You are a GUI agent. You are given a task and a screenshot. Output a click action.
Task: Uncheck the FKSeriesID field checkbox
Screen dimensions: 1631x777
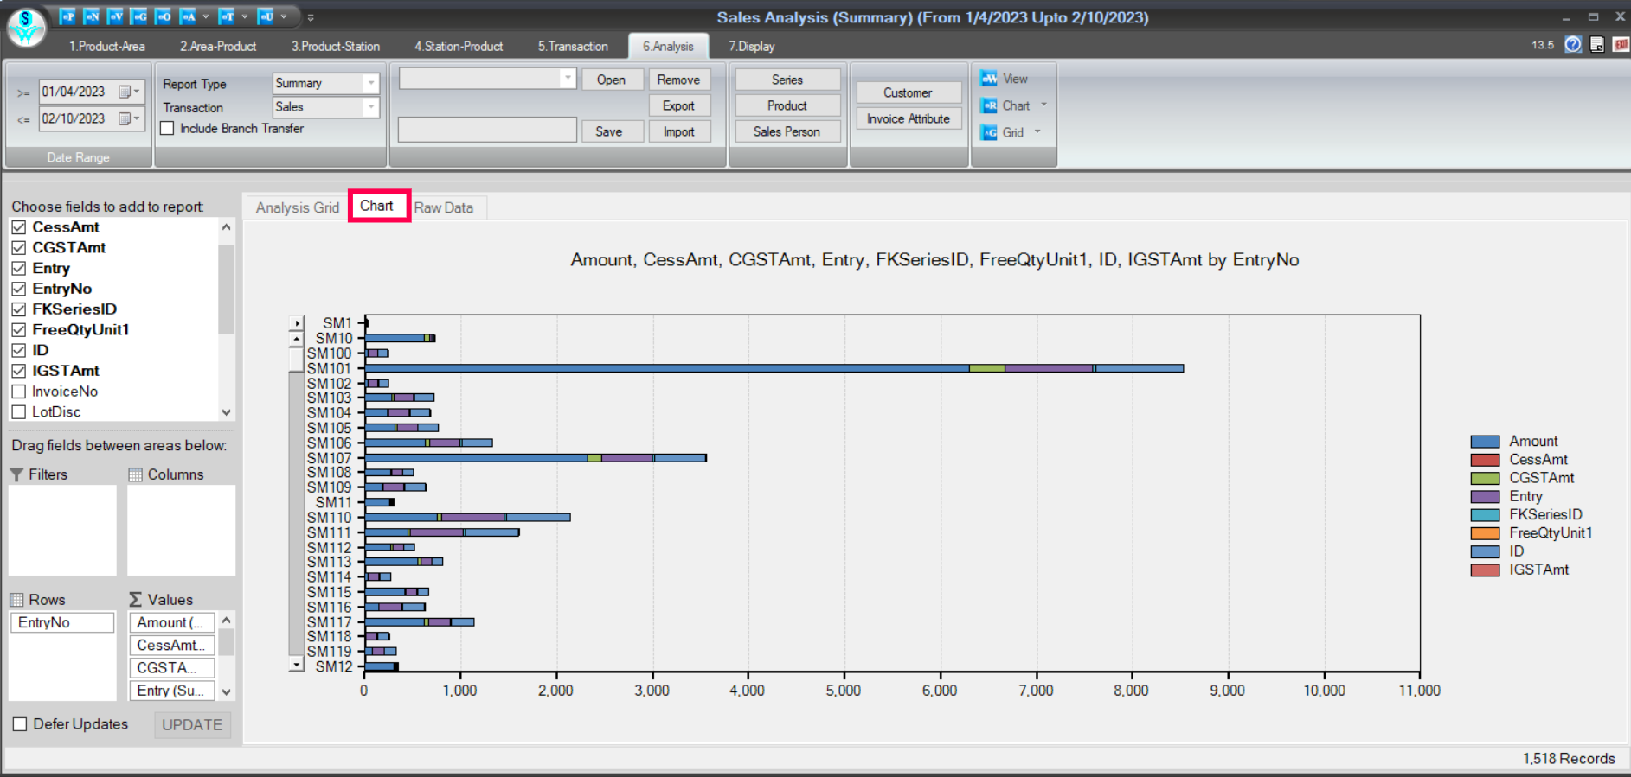click(x=19, y=309)
